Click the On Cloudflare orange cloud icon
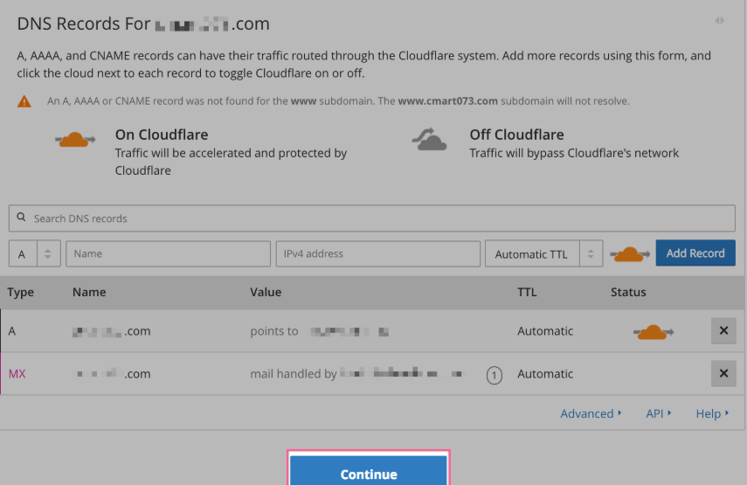747x485 pixels. tap(75, 140)
